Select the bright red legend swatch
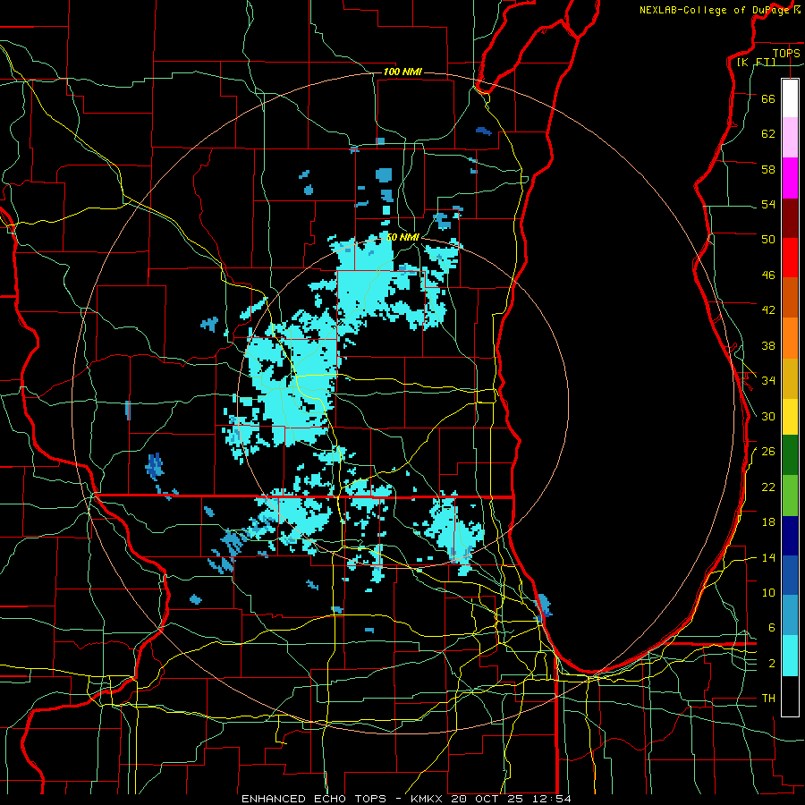 [x=790, y=258]
